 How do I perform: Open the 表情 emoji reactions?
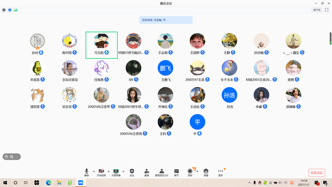tap(206, 171)
